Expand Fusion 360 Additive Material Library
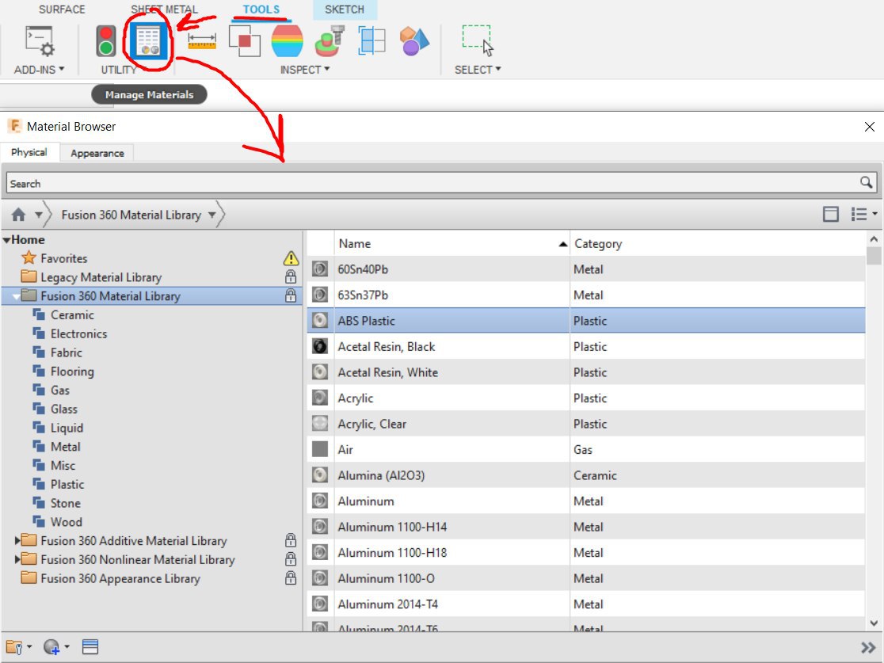The image size is (884, 663). 17,541
